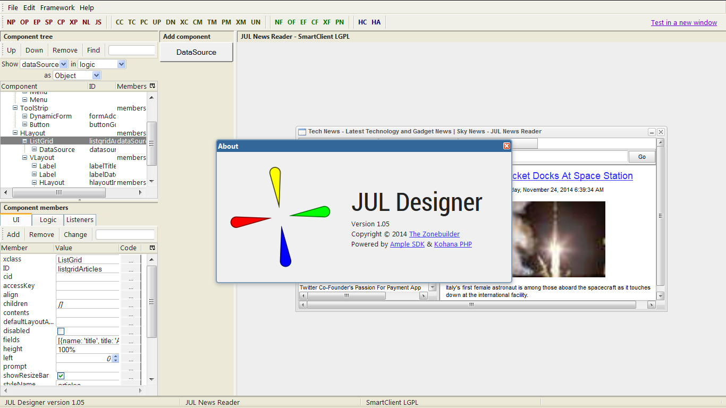
Task: Click the XC toolbar button
Action: [x=184, y=22]
